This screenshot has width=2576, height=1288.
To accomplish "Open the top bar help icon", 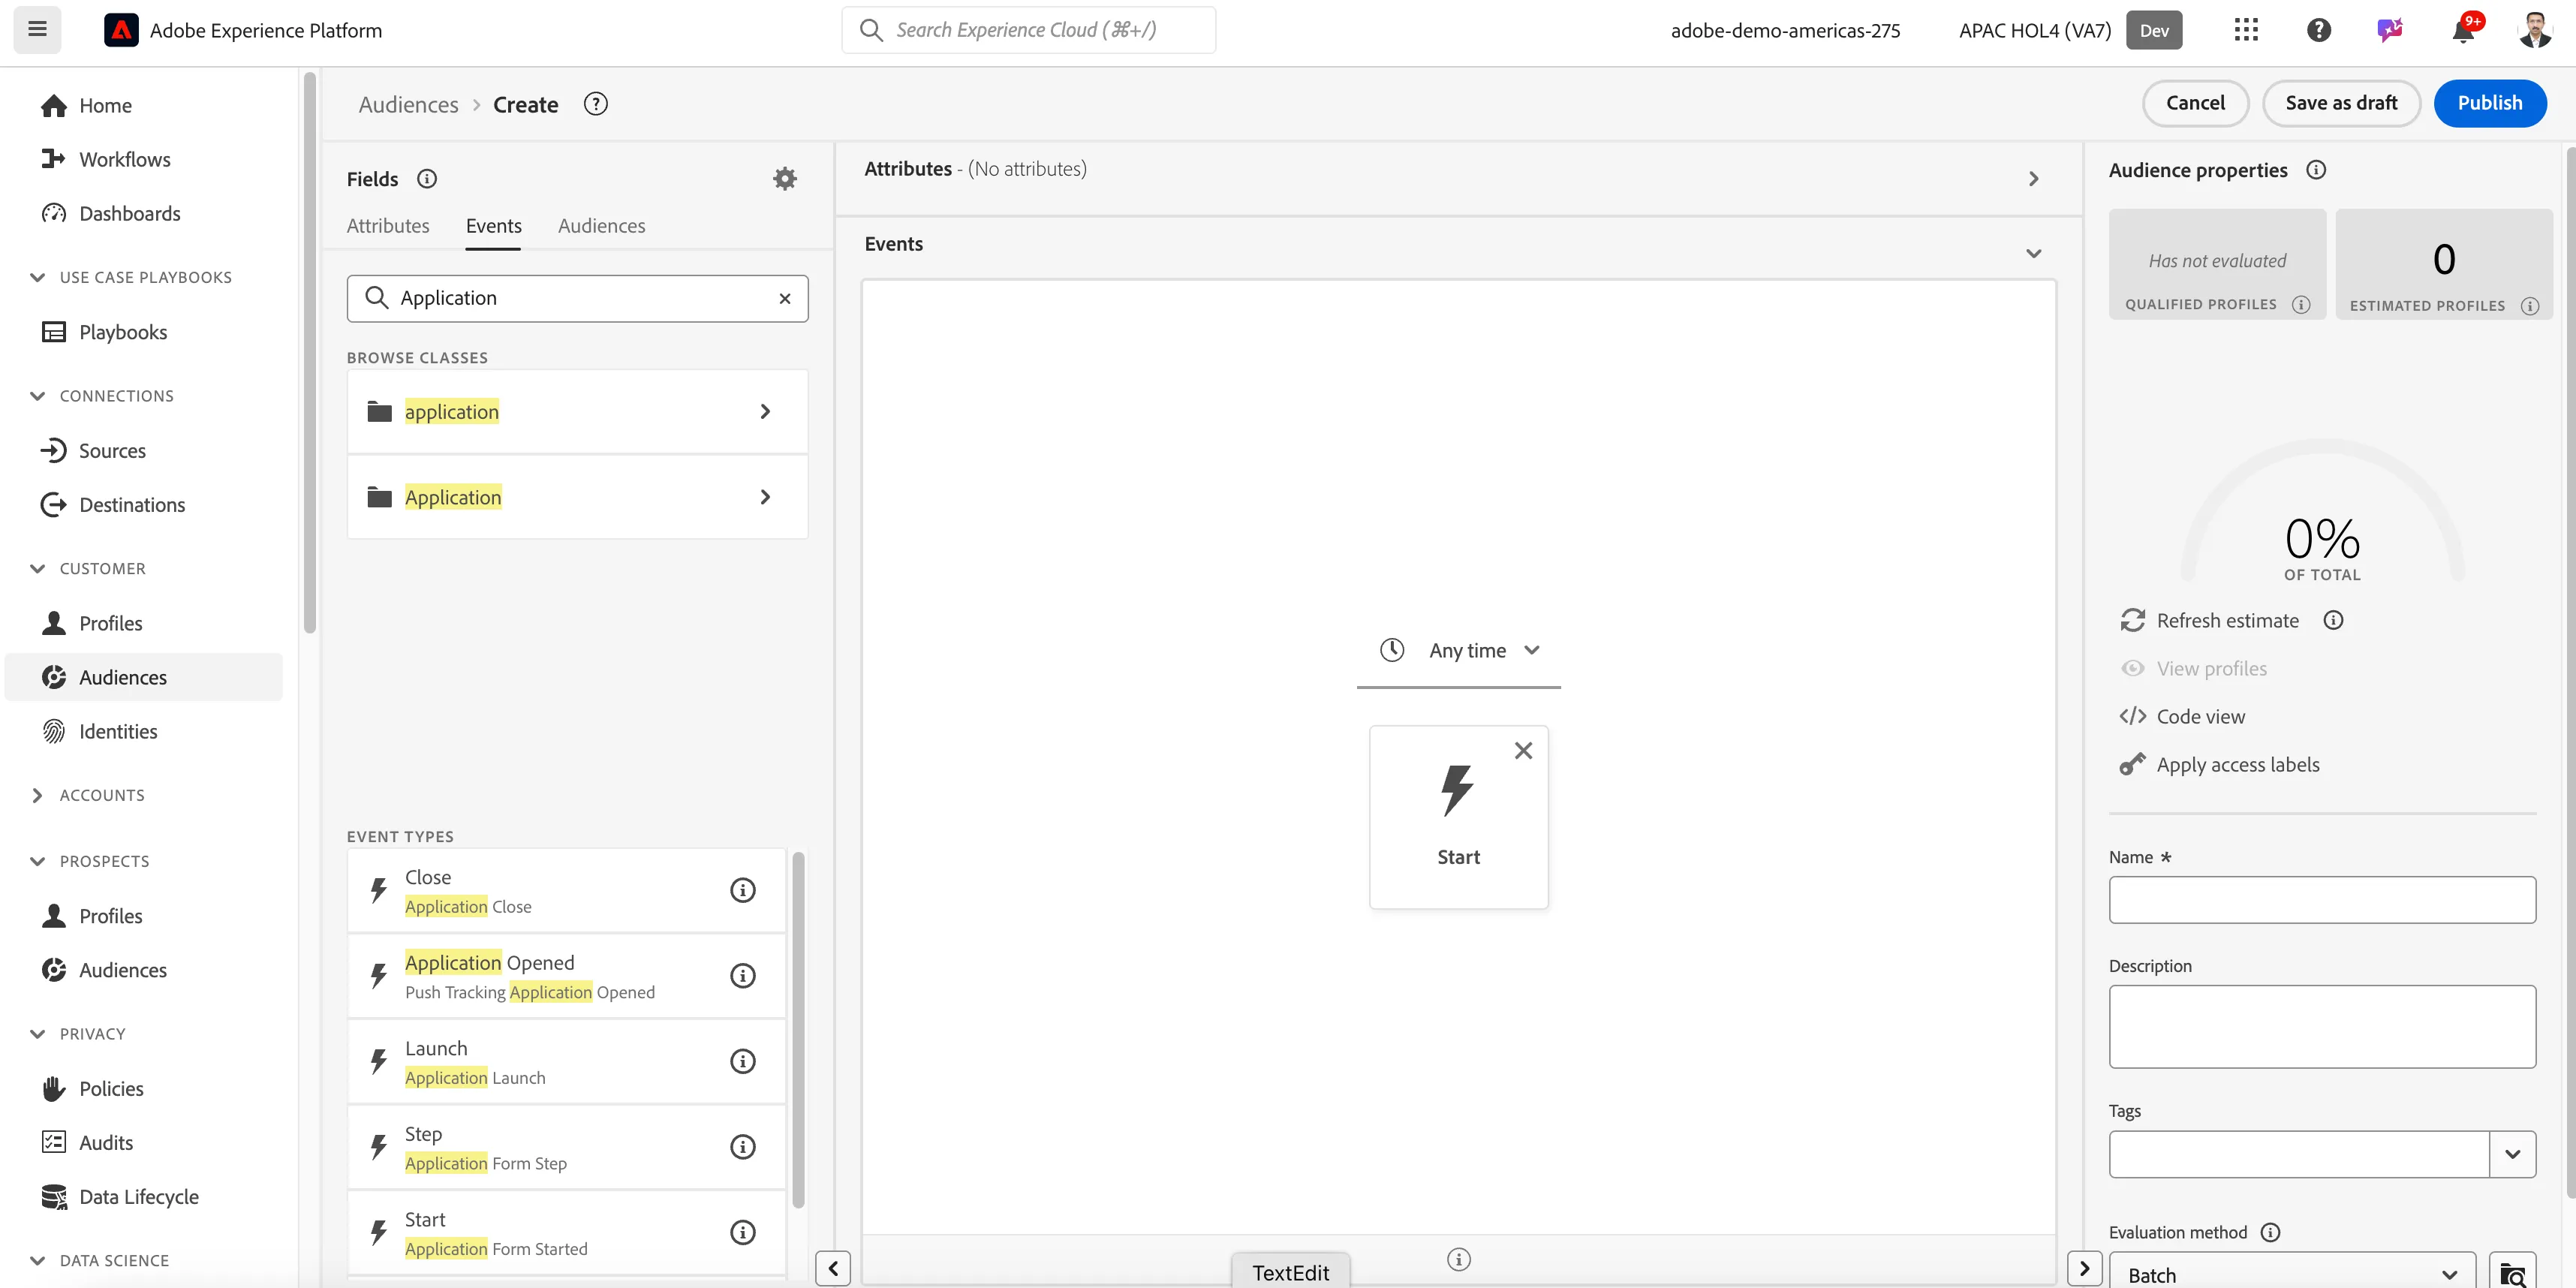I will tap(2319, 30).
